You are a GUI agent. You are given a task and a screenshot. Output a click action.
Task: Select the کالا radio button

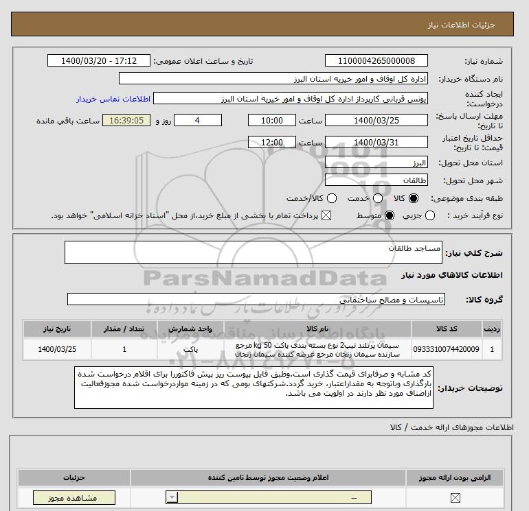pos(414,198)
